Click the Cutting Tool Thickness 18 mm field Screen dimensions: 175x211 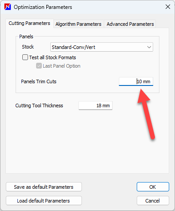pyautogui.click(x=95, y=105)
